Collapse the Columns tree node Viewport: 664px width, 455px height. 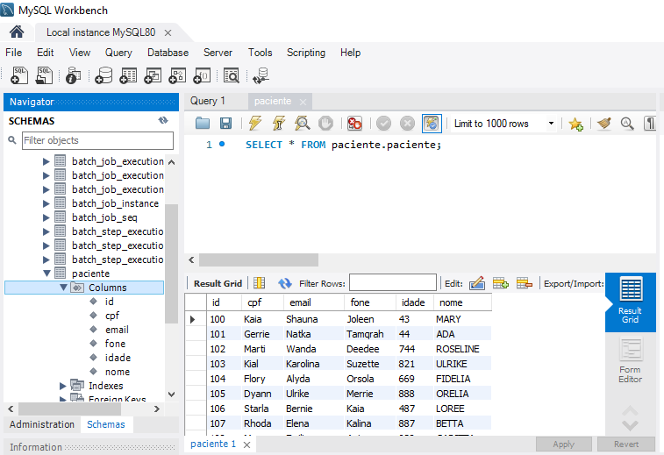pyautogui.click(x=63, y=287)
